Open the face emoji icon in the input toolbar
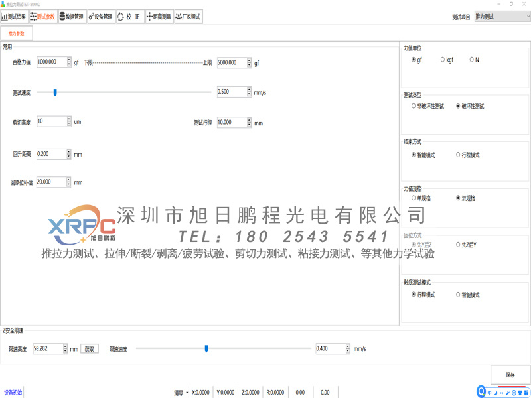531x398 pixels. click(x=514, y=393)
